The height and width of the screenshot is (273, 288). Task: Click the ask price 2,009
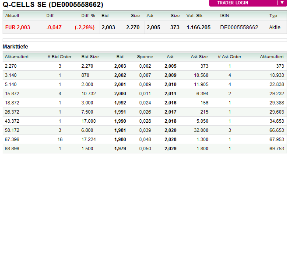[x=170, y=75]
